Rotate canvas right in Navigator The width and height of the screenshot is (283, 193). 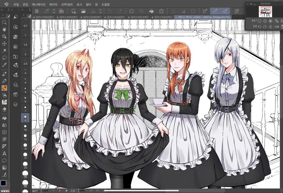pos(265,27)
